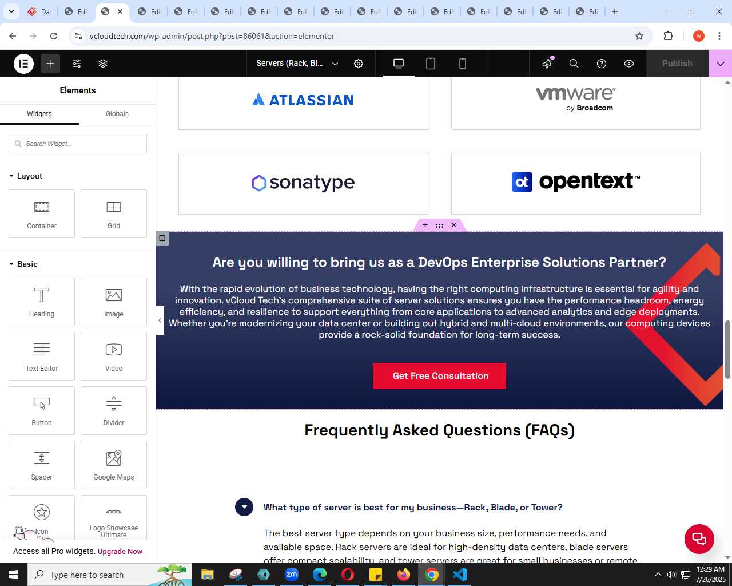Open a new browser tab
Image resolution: width=732 pixels, height=586 pixels.
[615, 11]
